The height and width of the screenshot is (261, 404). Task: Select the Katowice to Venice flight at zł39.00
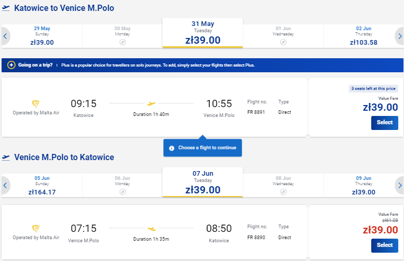[x=384, y=123]
